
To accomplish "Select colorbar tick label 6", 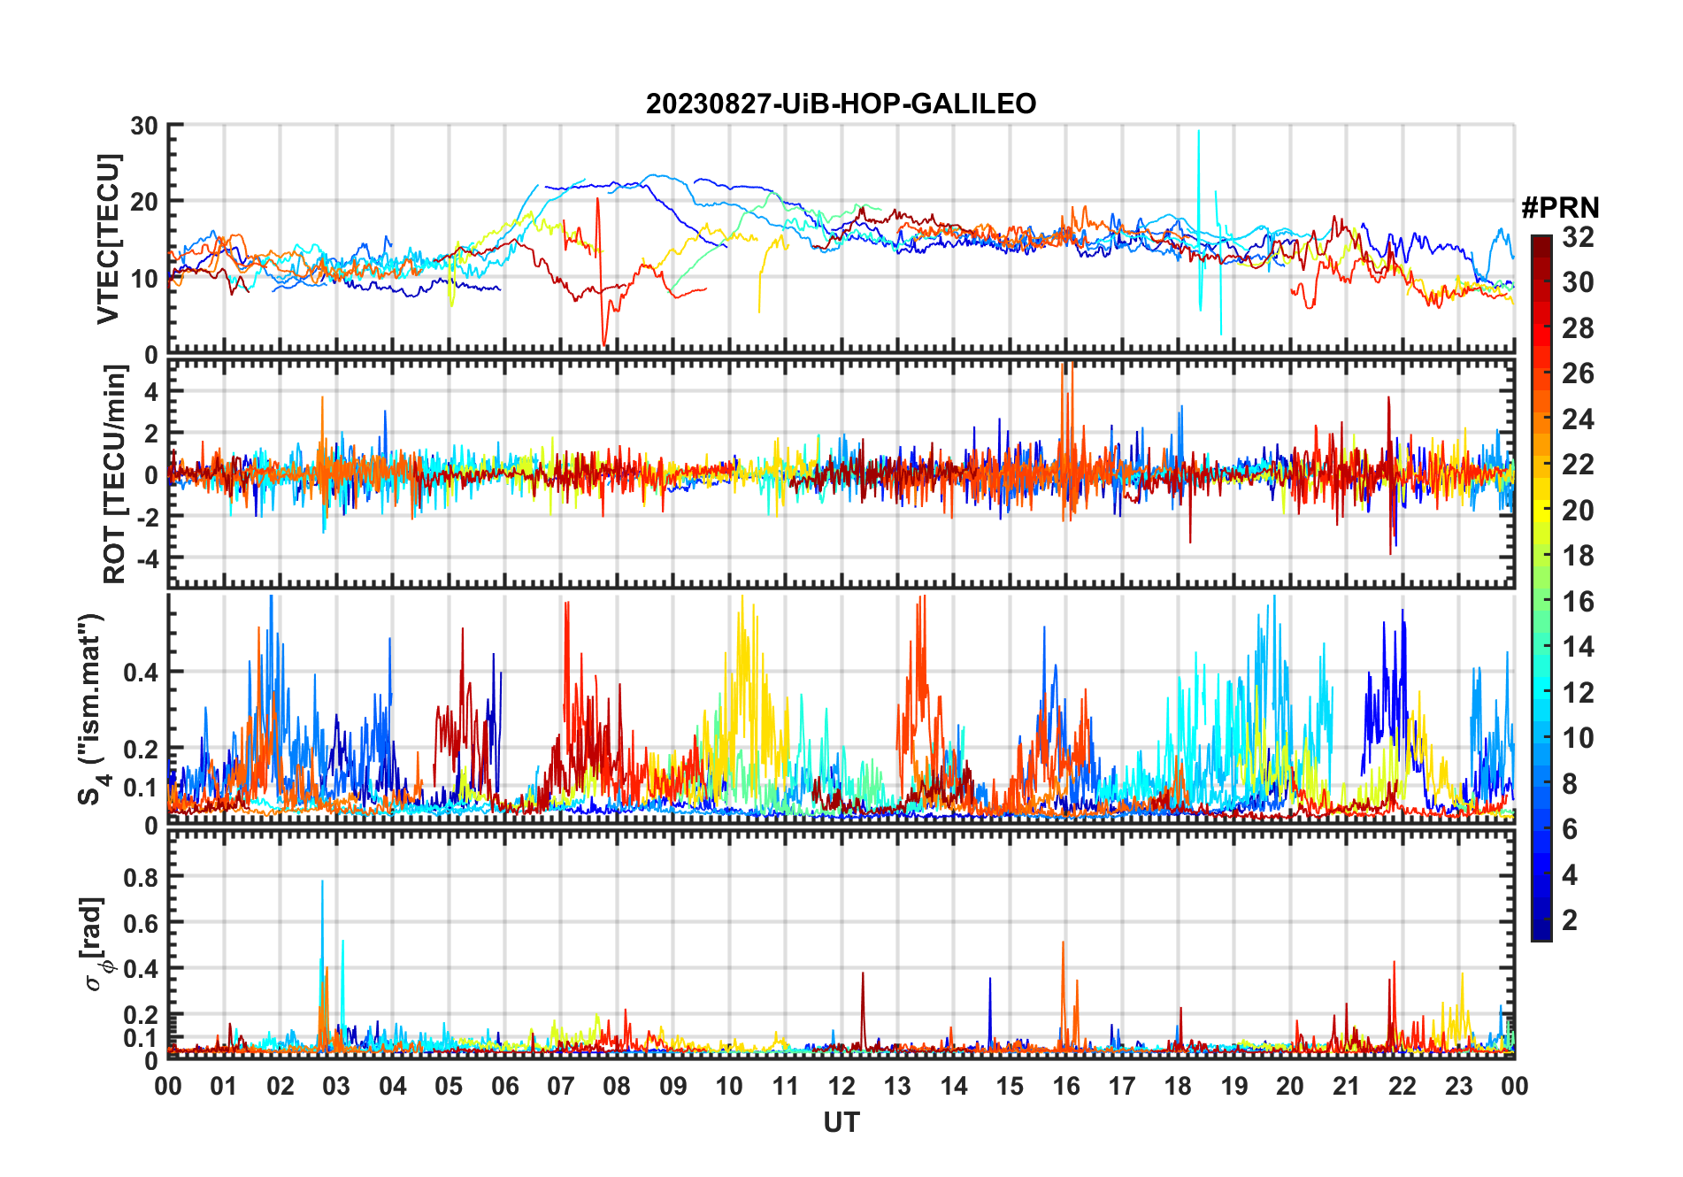I will click(1571, 829).
